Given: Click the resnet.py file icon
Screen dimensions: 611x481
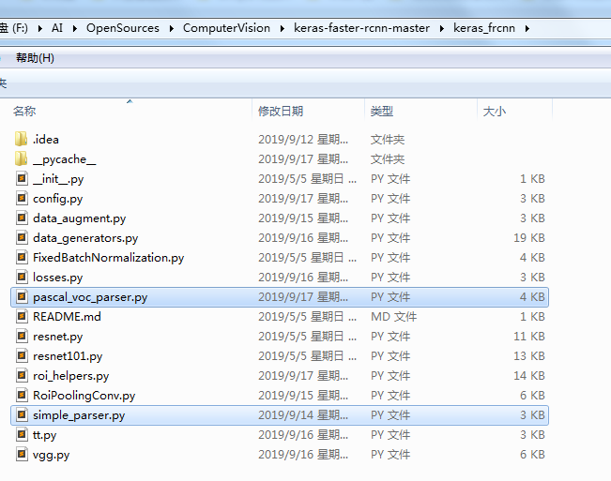Looking at the screenshot, I should coord(22,337).
